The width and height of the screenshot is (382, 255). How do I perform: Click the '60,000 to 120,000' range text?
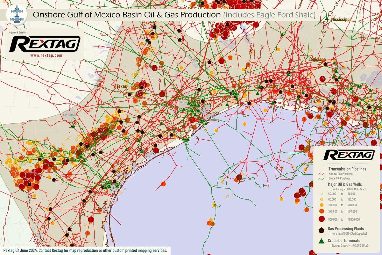click(x=342, y=200)
